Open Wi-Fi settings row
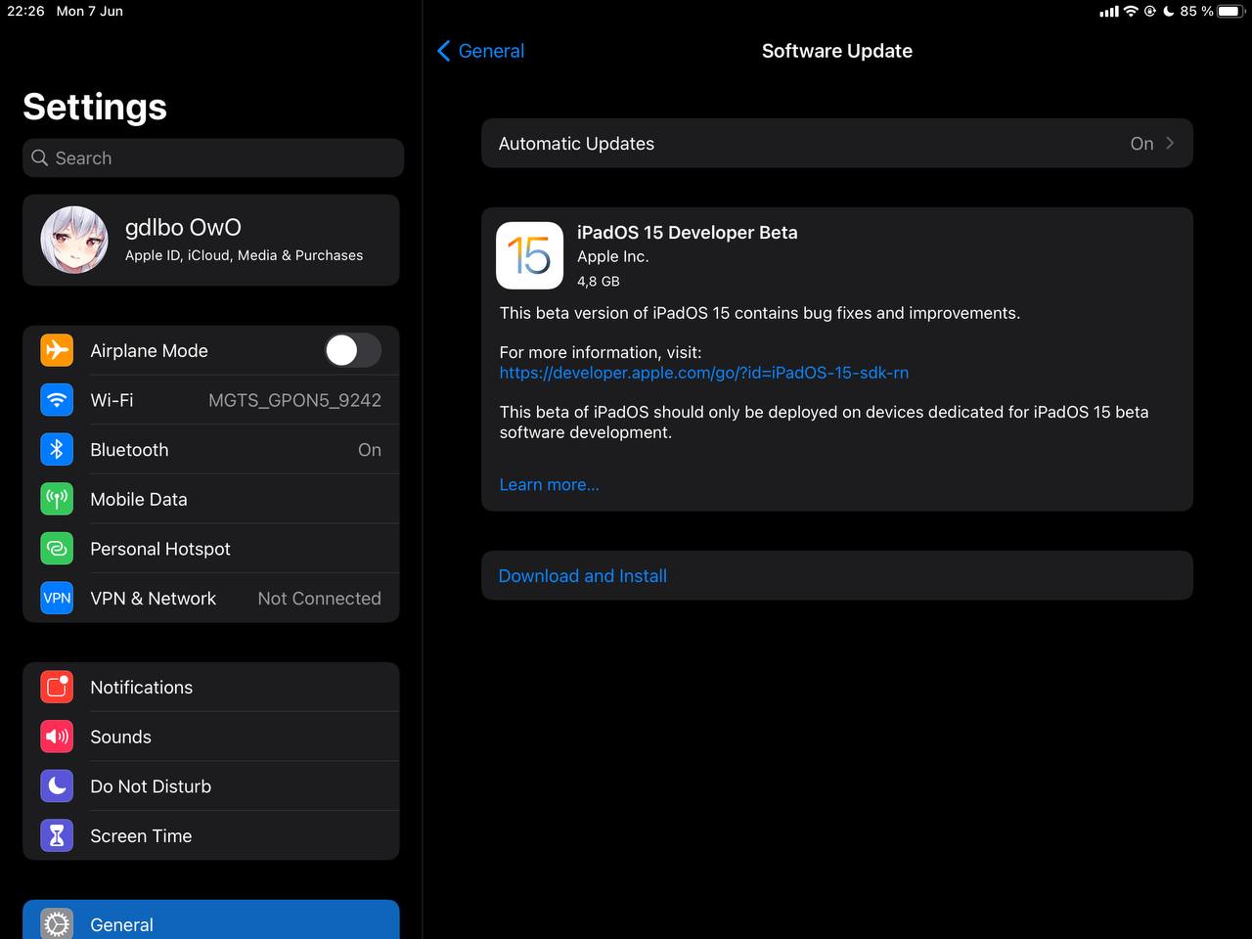 tap(211, 400)
